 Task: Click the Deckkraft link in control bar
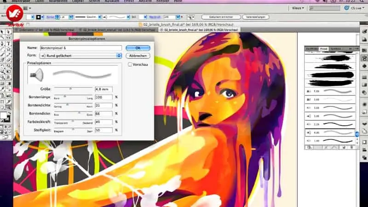(155, 17)
